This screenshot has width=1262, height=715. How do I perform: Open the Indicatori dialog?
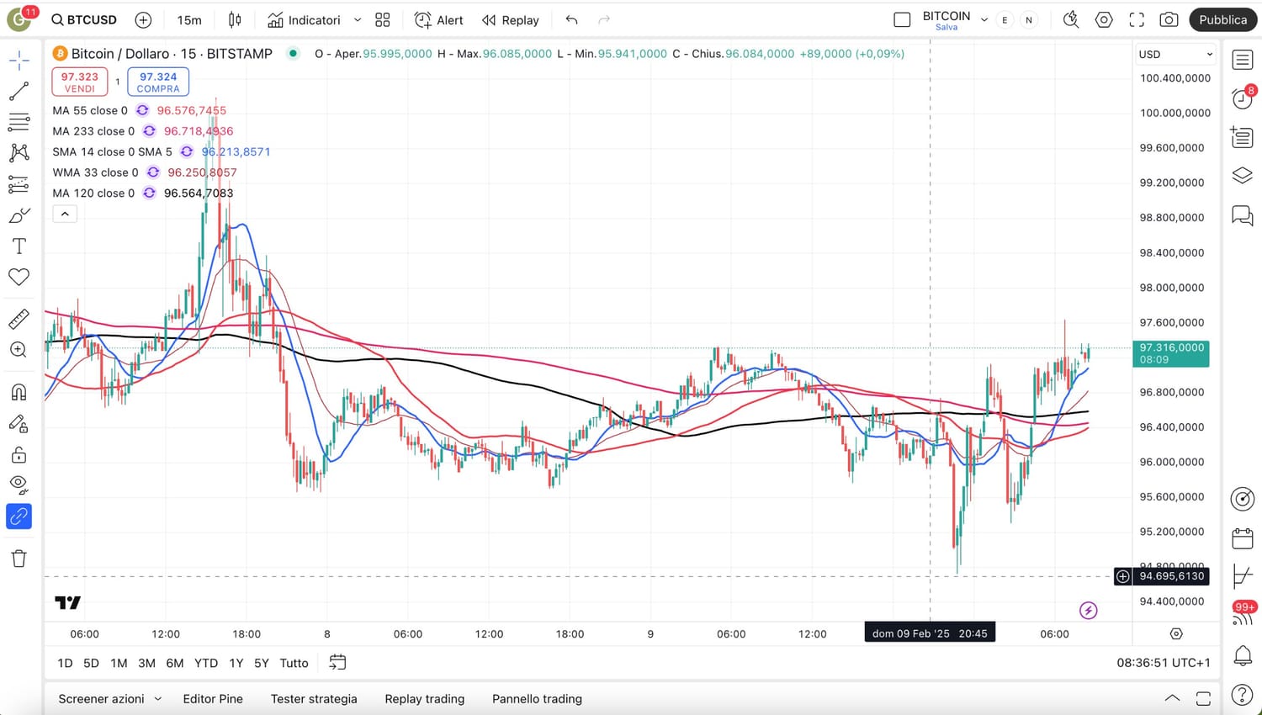coord(304,20)
